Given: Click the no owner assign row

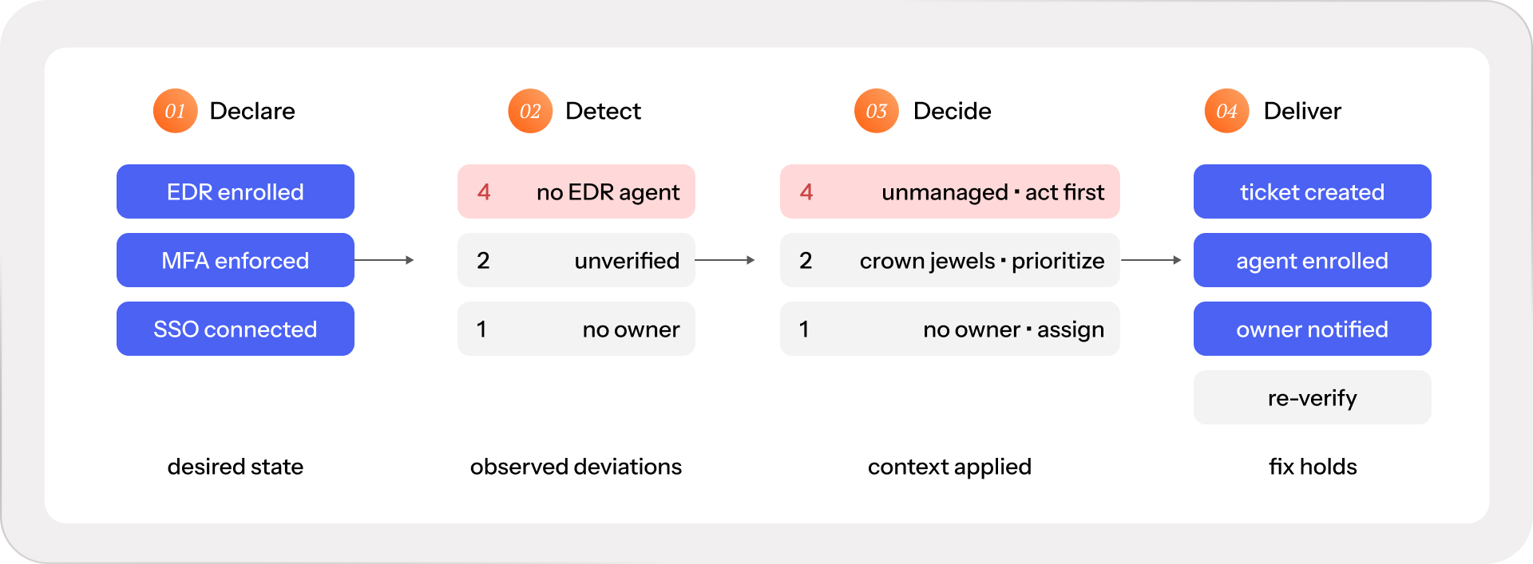Looking at the screenshot, I should (x=949, y=329).
